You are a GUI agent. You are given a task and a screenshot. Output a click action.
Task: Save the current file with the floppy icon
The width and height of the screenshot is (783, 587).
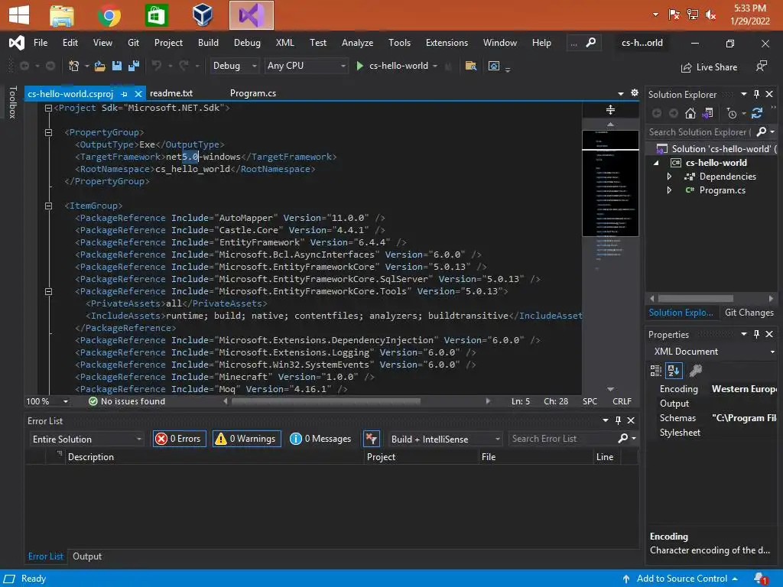(x=117, y=66)
